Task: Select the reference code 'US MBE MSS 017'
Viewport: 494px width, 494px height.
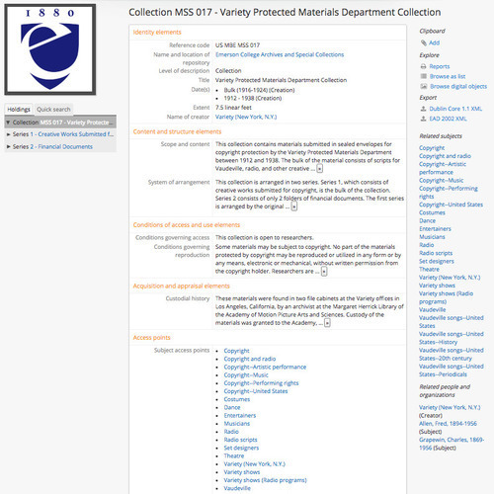Action: point(237,45)
